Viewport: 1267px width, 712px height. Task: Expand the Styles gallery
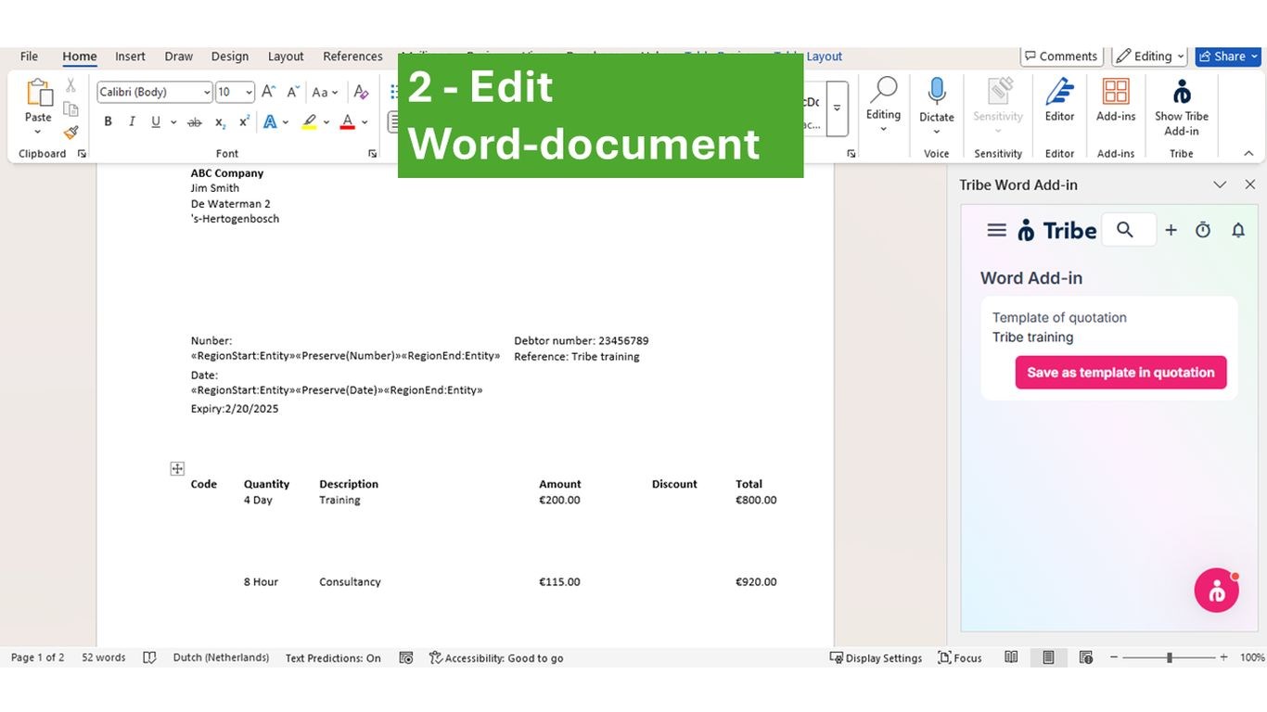coord(837,108)
